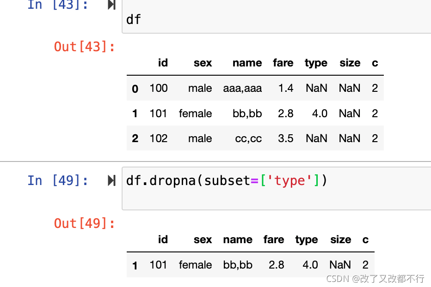Image resolution: width=431 pixels, height=287 pixels.
Task: Select id 101 in Out[49] table
Action: point(158,265)
